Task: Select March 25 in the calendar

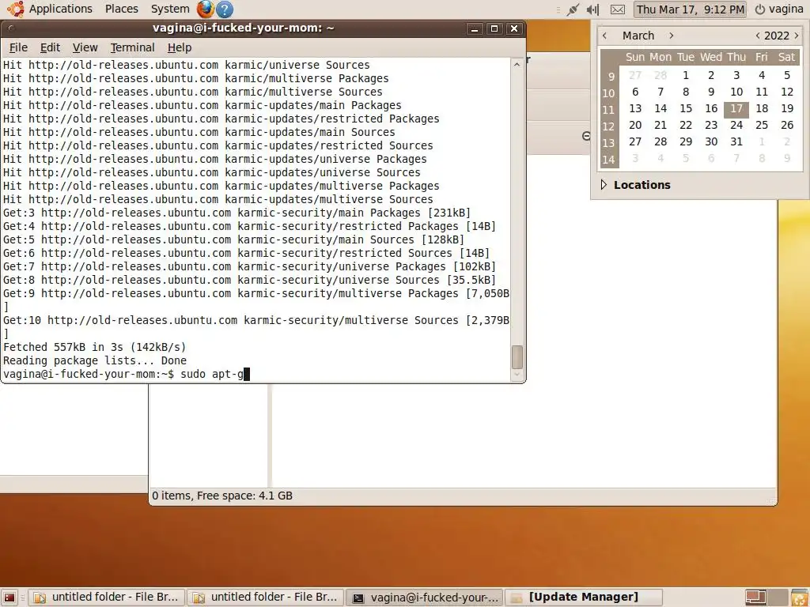Action: 762,125
